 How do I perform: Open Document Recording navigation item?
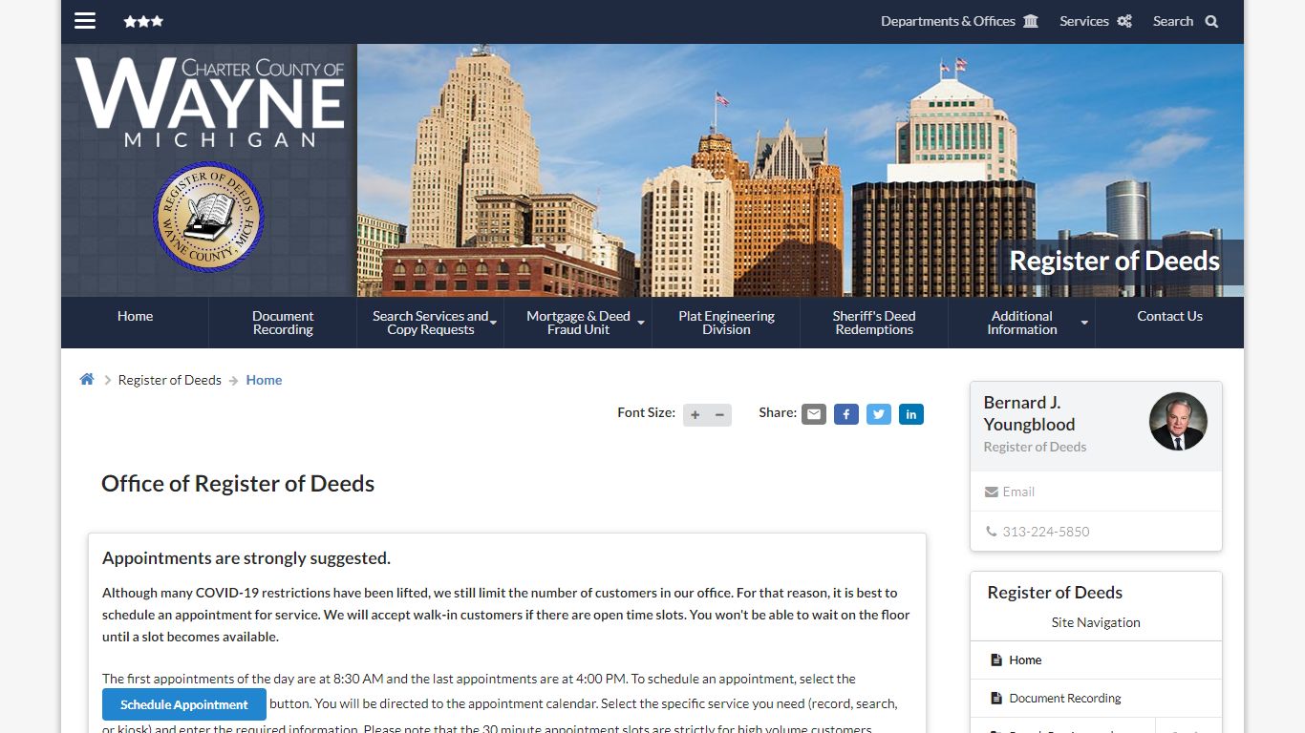283,323
